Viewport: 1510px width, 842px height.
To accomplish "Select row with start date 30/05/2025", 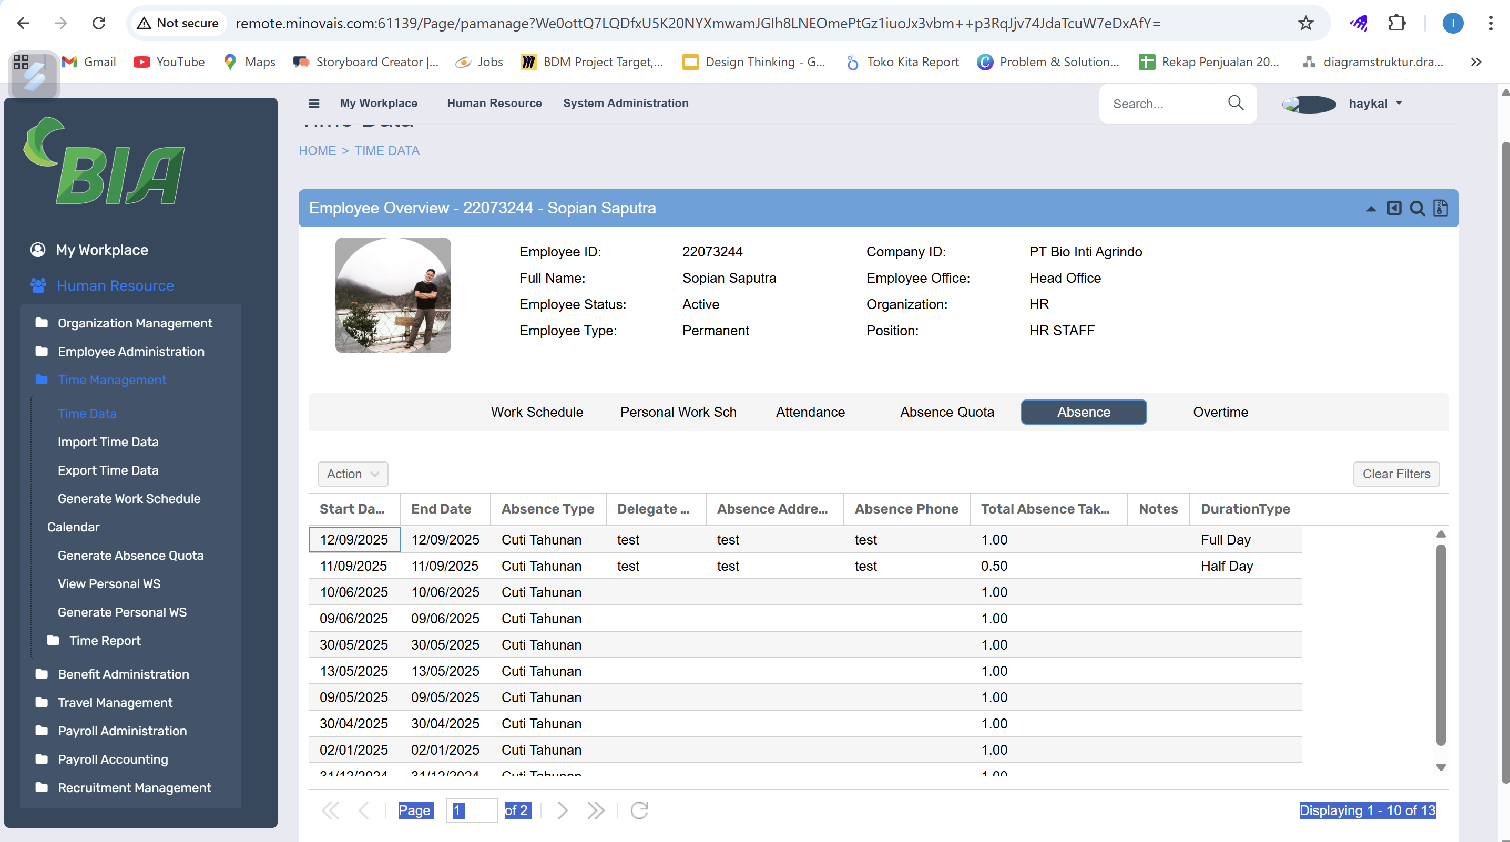I will [x=805, y=644].
